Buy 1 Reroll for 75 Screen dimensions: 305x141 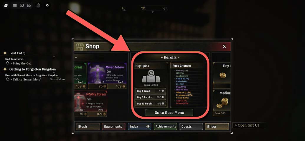pos(151,91)
